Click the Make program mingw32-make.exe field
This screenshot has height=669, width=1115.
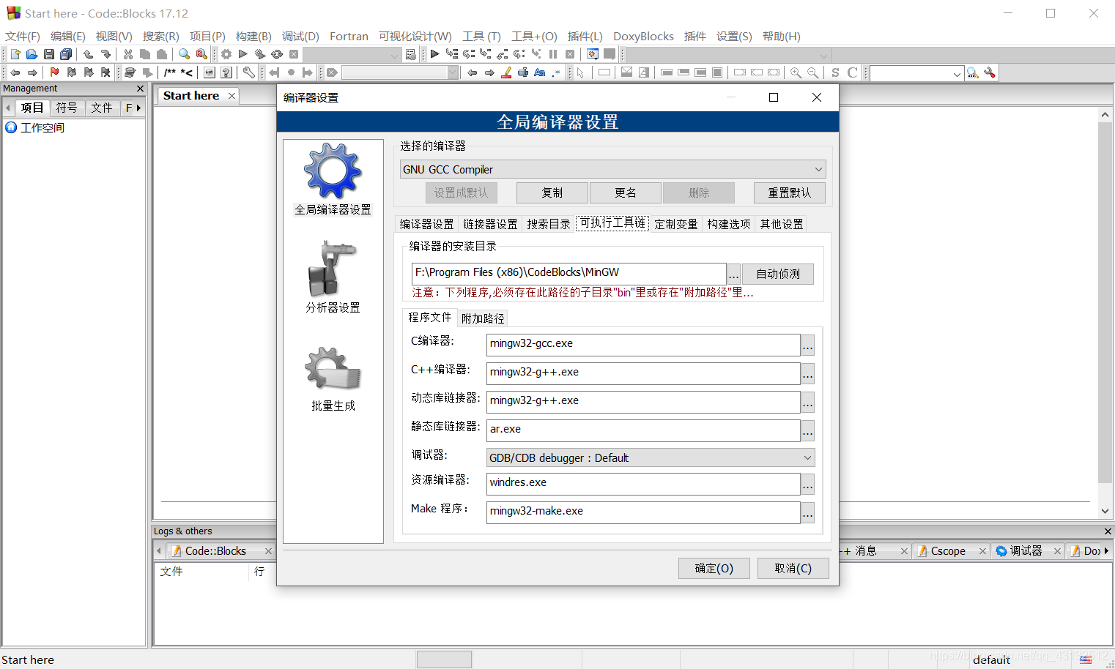tap(643, 511)
